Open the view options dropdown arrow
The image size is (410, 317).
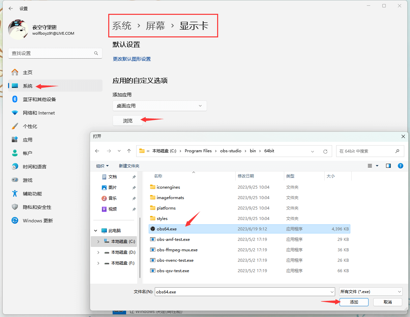[377, 166]
